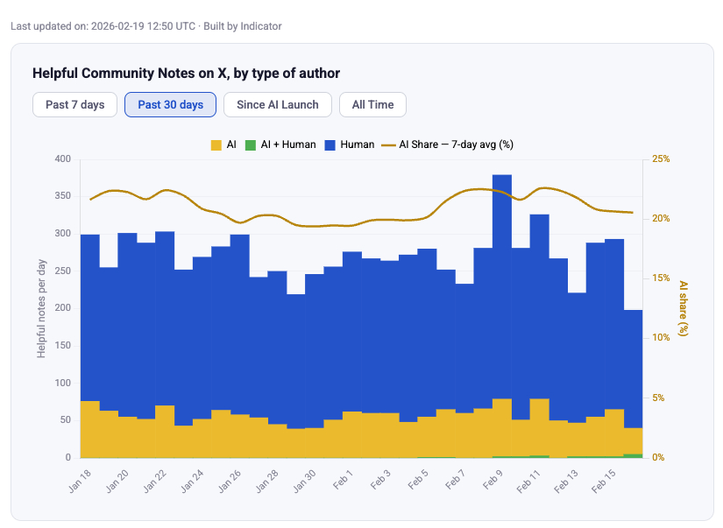Hide the AI Share 7-day avg line
The width and height of the screenshot is (723, 528).
pos(389,144)
